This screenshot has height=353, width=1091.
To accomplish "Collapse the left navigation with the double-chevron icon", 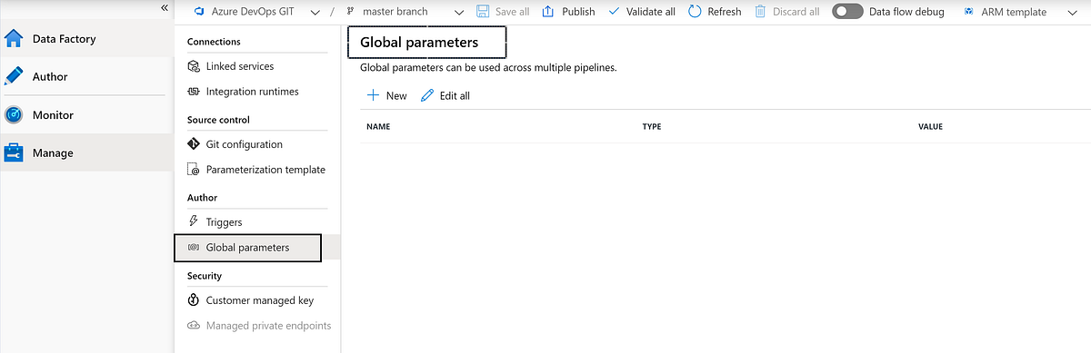I will pyautogui.click(x=165, y=7).
